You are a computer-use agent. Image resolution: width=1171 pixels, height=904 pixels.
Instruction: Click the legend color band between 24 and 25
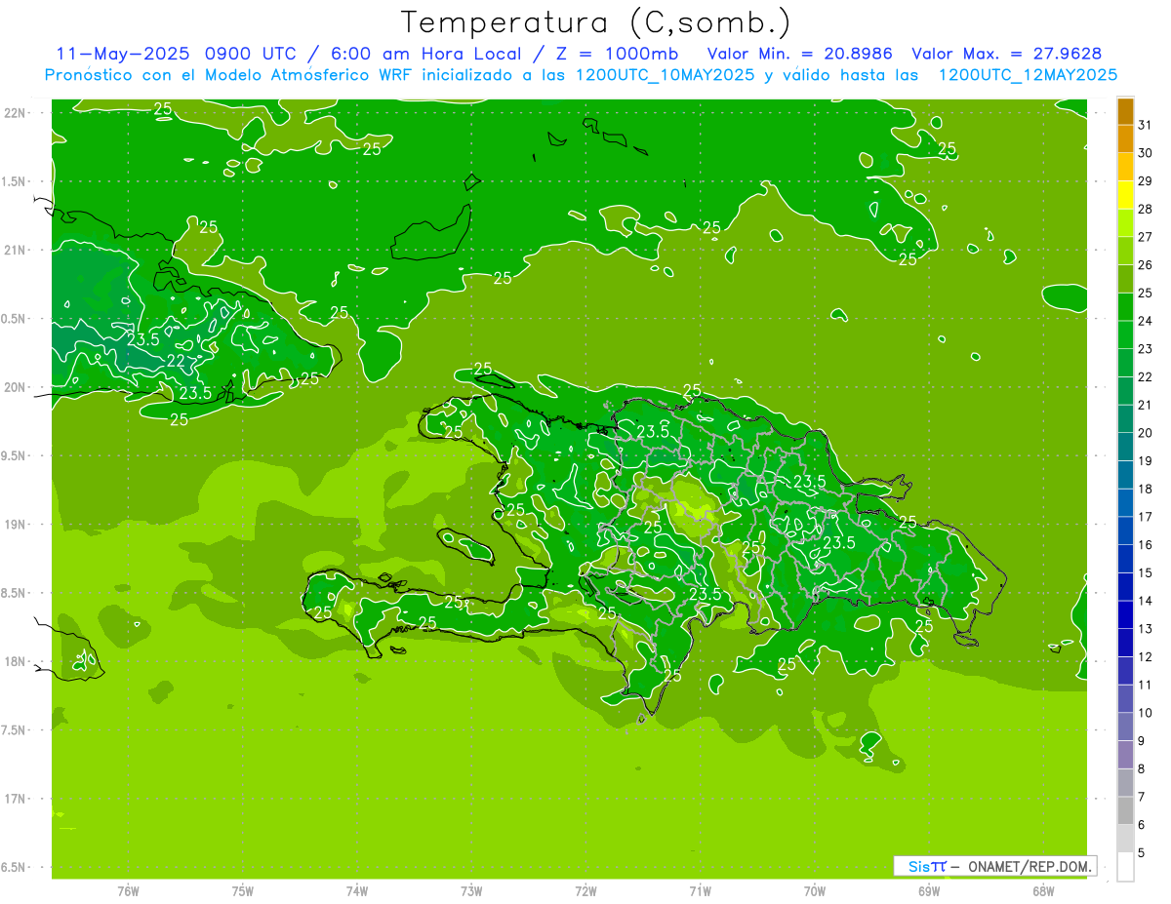pyautogui.click(x=1125, y=306)
